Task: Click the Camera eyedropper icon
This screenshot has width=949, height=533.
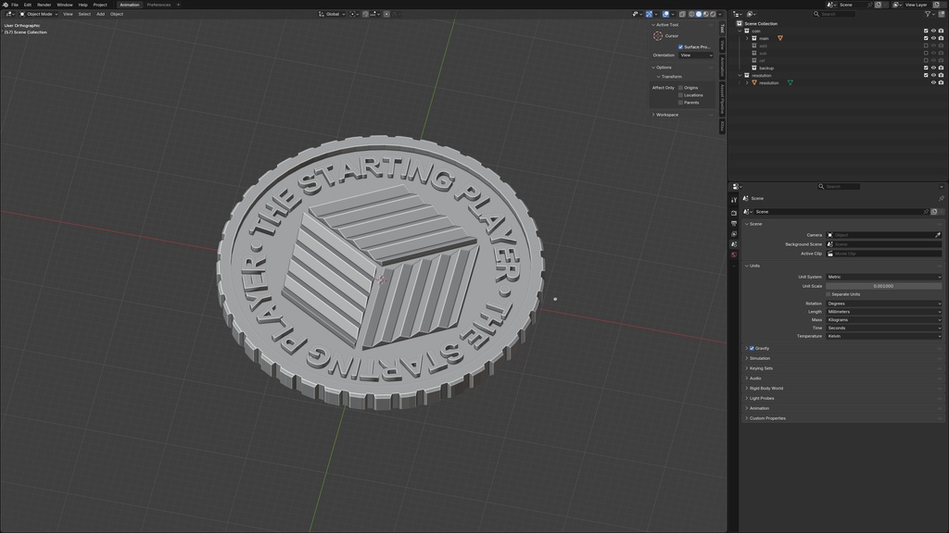Action: click(938, 235)
